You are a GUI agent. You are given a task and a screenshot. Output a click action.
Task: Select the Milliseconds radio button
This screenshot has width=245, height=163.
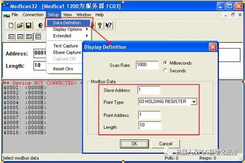[x=165, y=63]
